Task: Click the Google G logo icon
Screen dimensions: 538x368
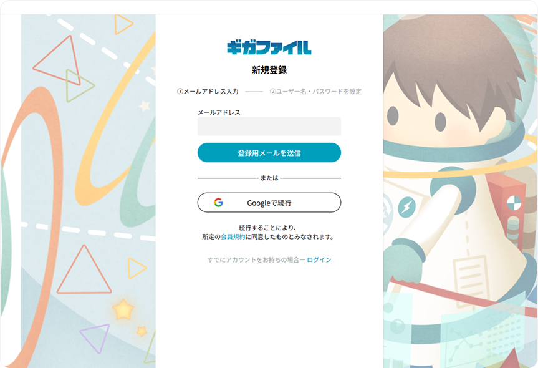Action: point(219,203)
